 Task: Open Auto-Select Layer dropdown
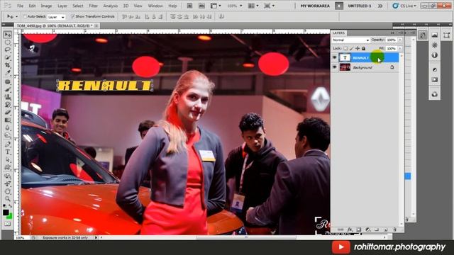click(56, 17)
